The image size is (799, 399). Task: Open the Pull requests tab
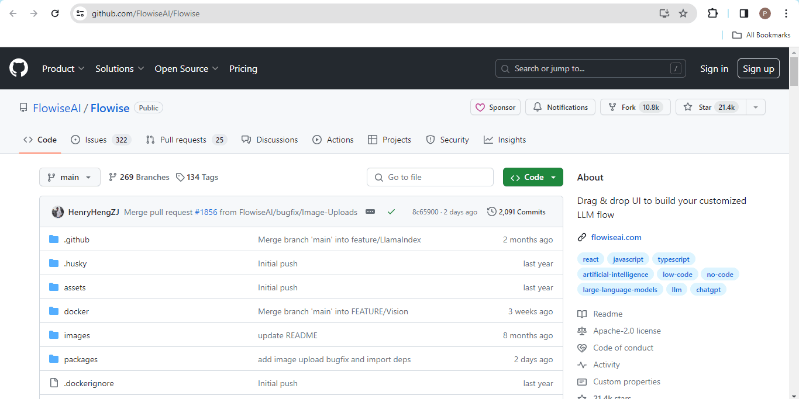tap(183, 140)
